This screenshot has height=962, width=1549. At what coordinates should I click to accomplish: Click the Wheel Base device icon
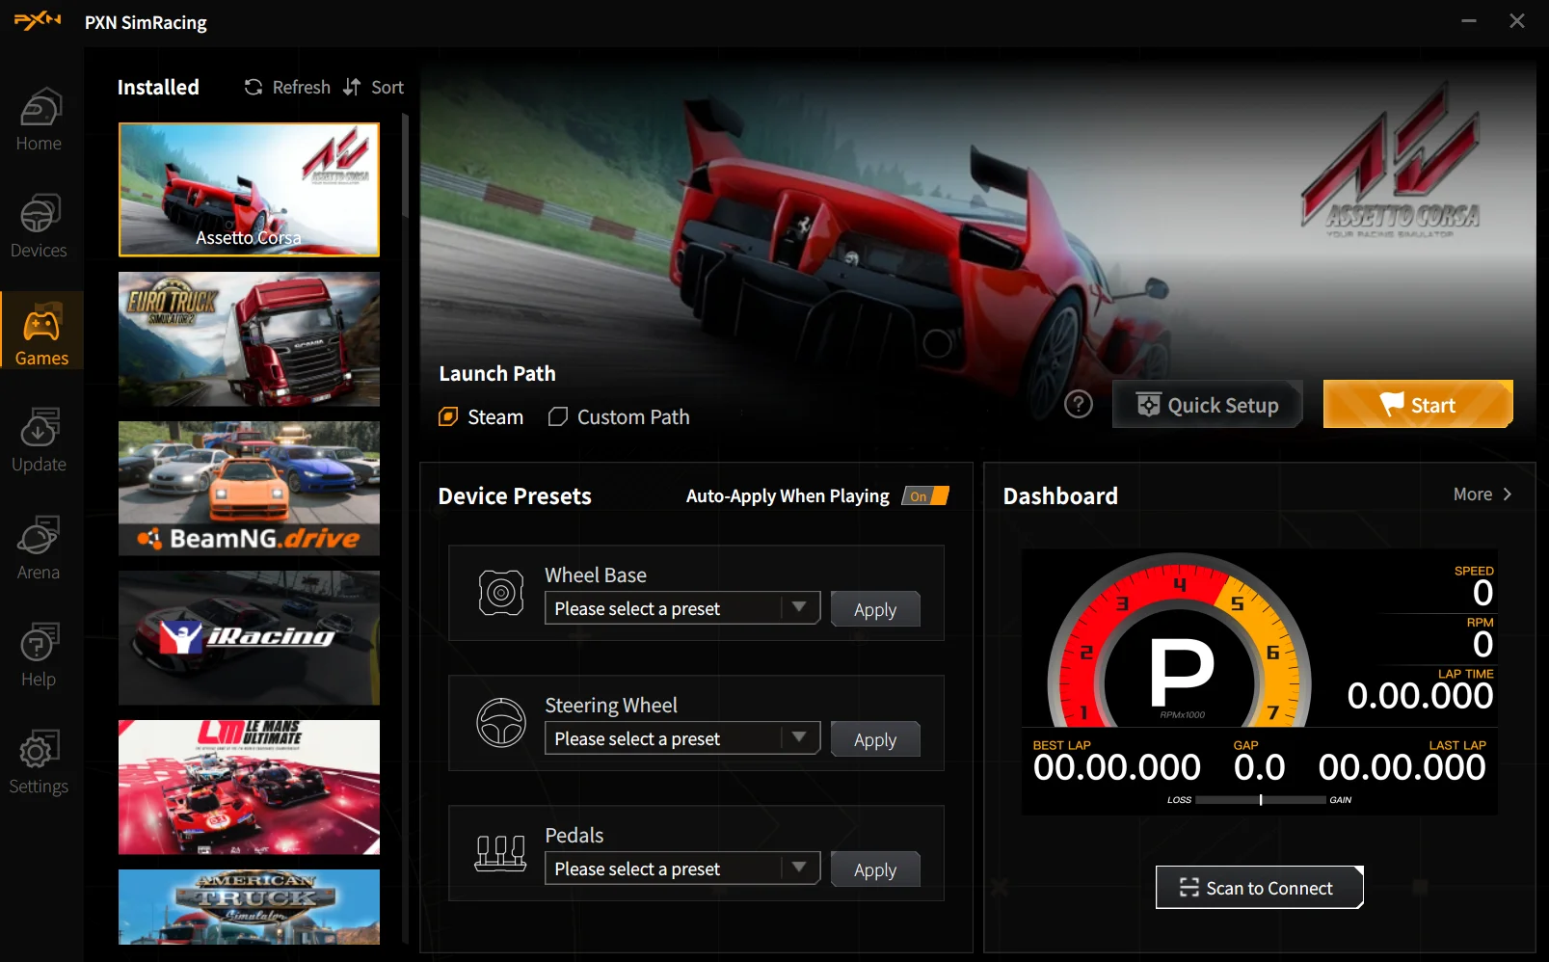501,593
